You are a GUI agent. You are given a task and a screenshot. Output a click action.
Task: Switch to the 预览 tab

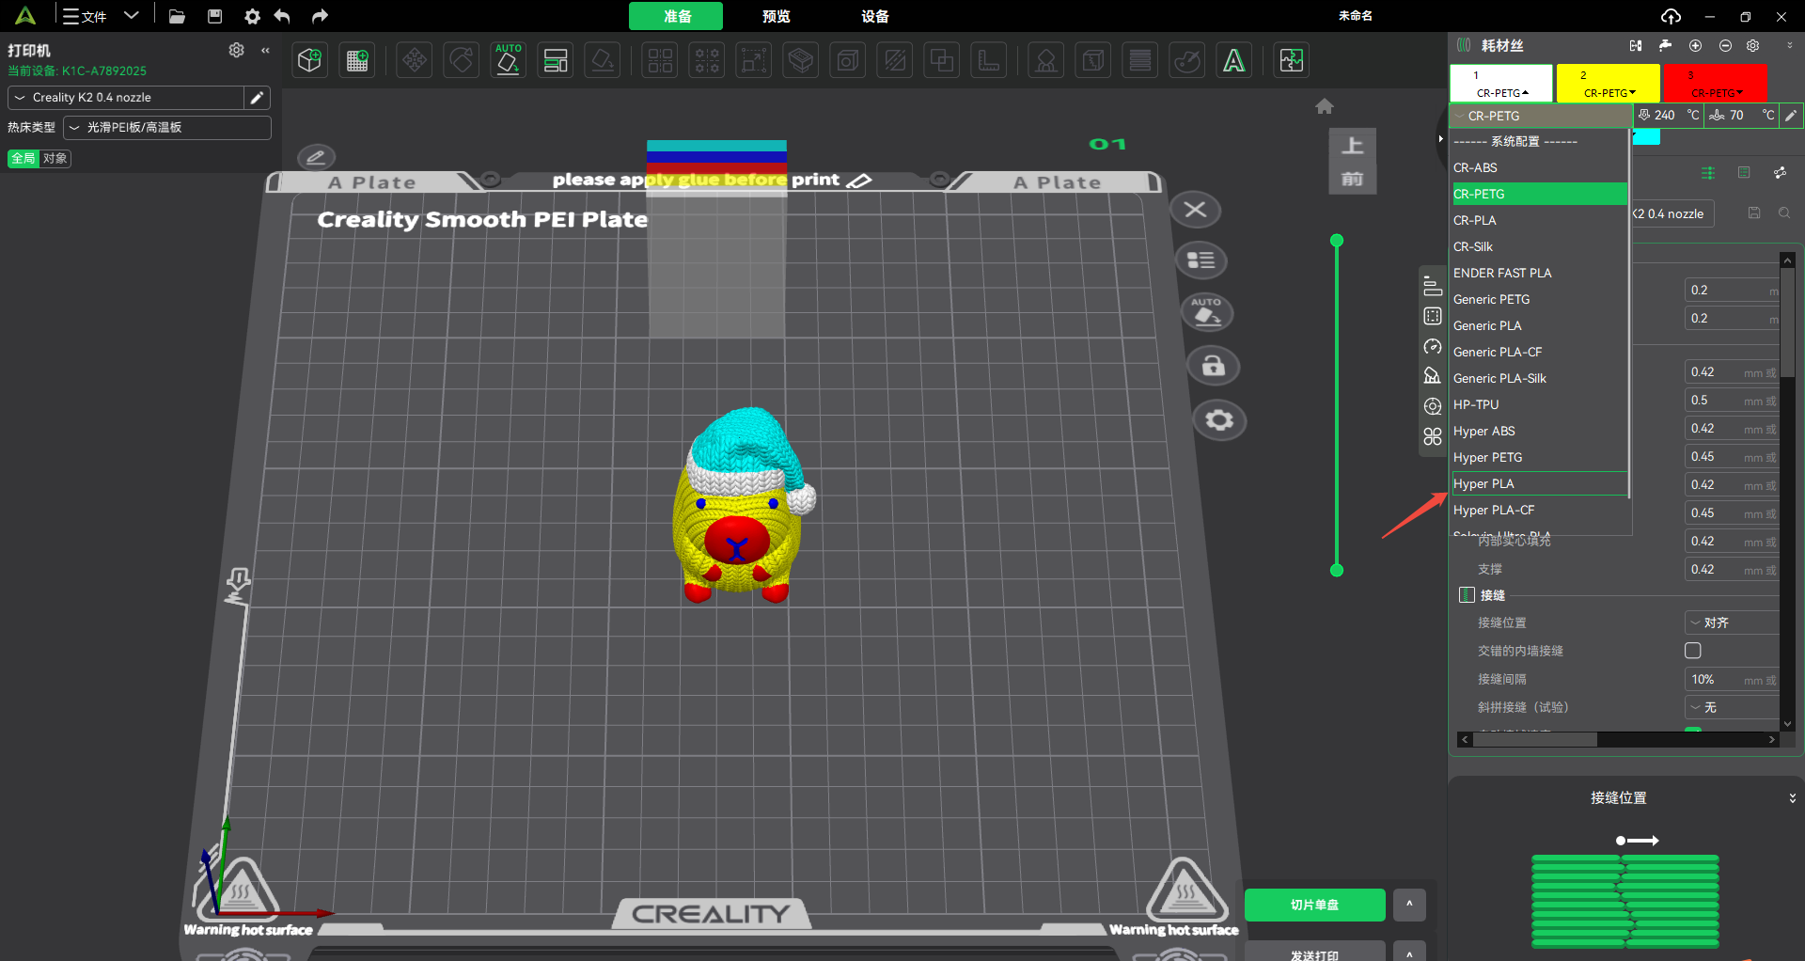(x=776, y=16)
